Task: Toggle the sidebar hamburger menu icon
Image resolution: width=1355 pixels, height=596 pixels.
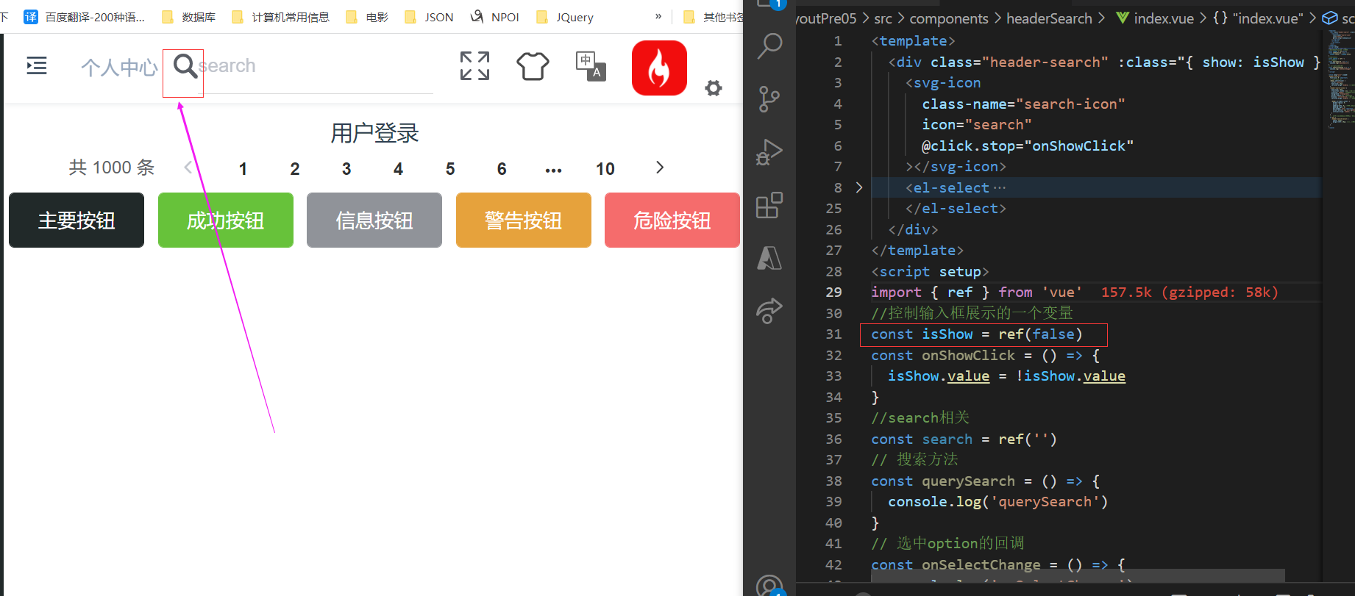Action: [x=37, y=66]
